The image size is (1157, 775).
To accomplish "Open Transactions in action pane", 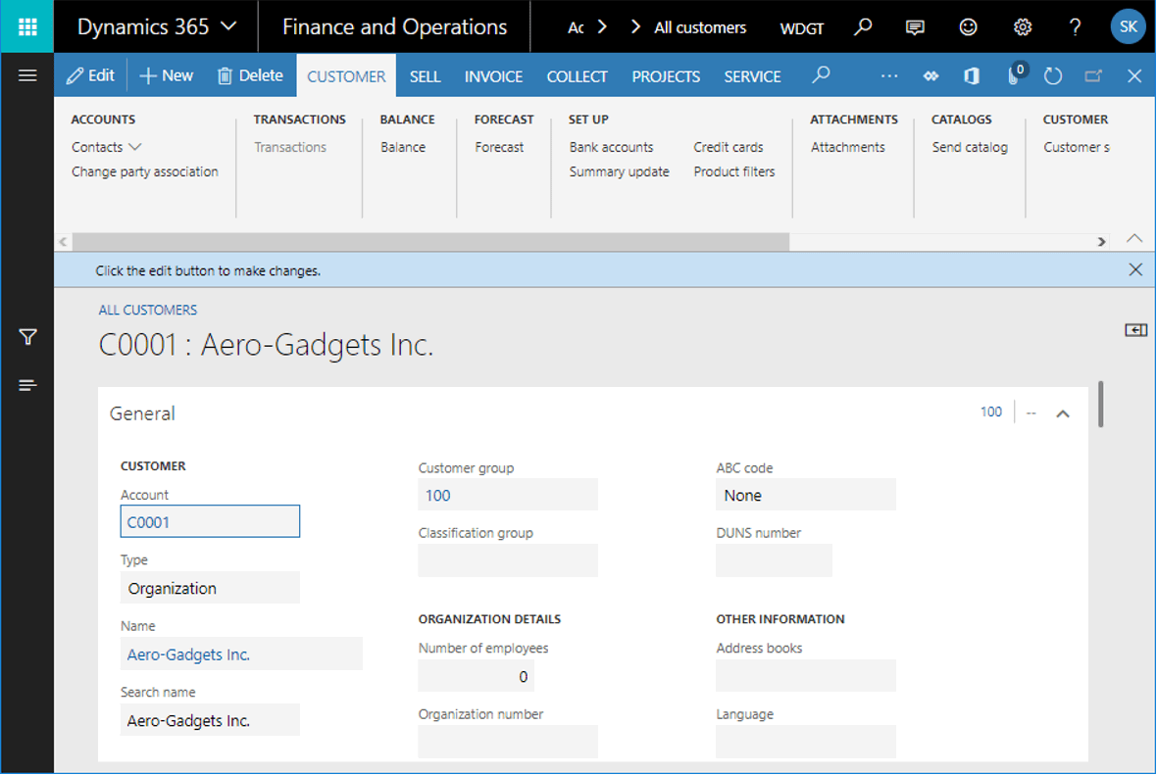I will pos(290,147).
